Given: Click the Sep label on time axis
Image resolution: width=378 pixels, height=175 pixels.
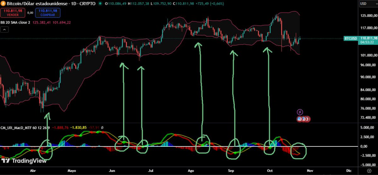Looking at the screenshot, I should coord(231,171).
